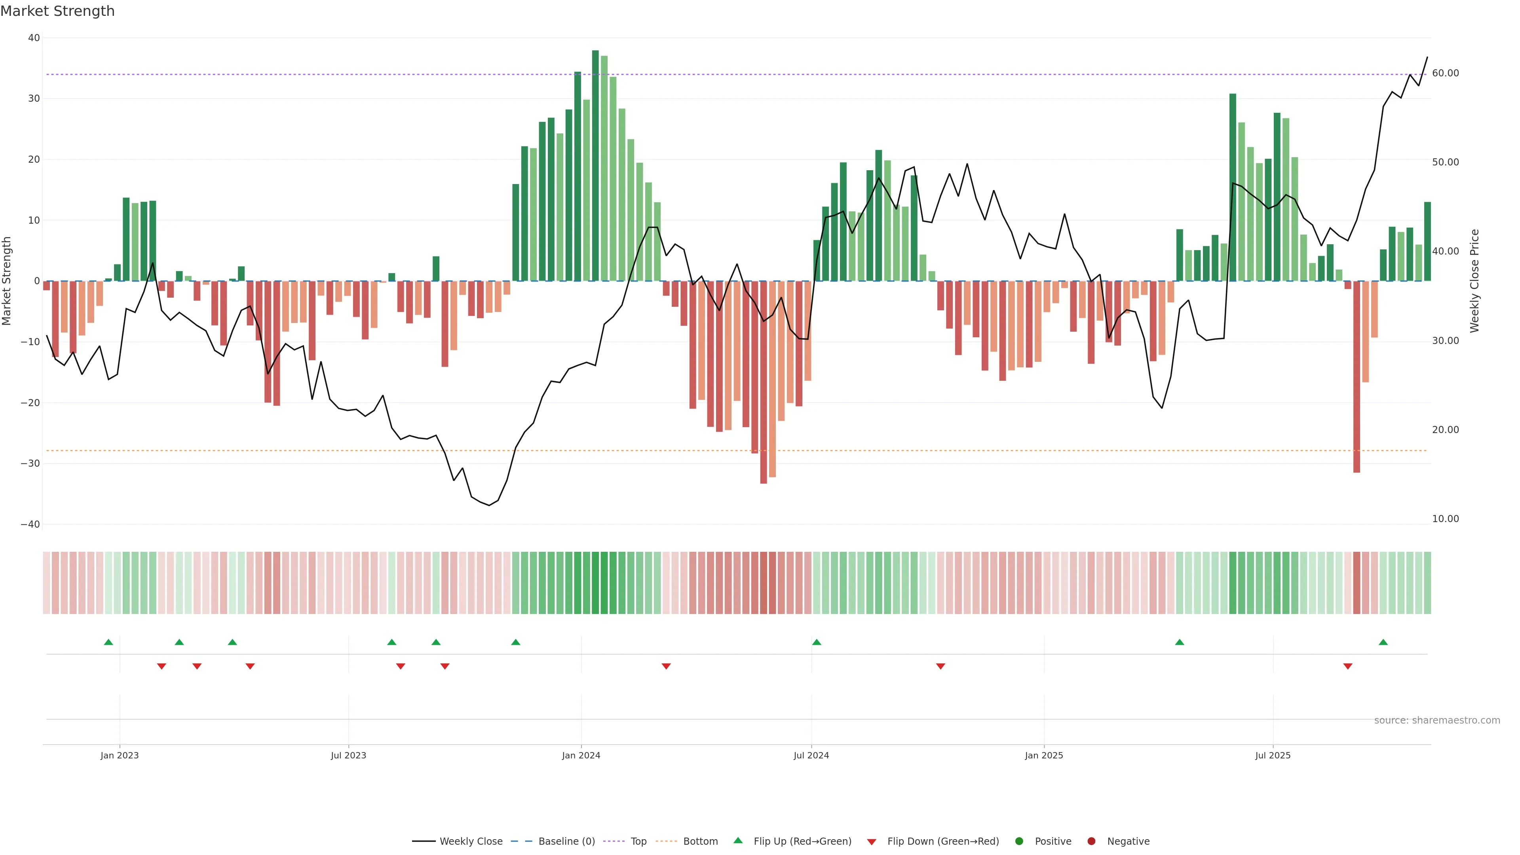Click the Weekly Close Price axis title
Screen dimensions: 1520x855
pyautogui.click(x=1474, y=281)
